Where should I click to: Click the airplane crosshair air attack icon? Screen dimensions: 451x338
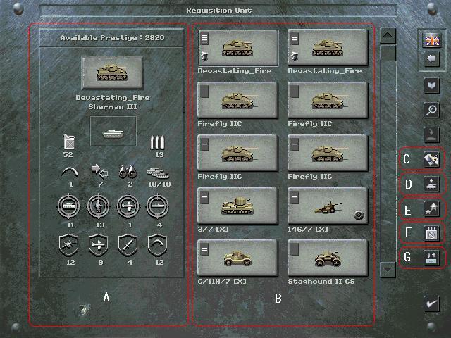(x=128, y=206)
